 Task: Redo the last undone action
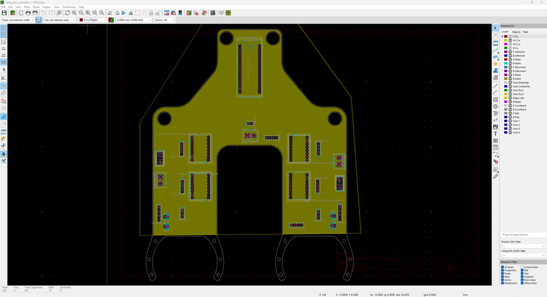(x=51, y=13)
